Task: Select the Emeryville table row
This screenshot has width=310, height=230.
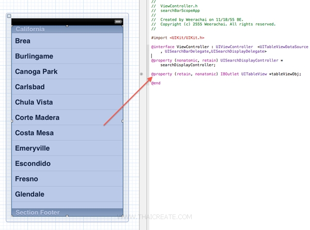Action: (x=67, y=148)
